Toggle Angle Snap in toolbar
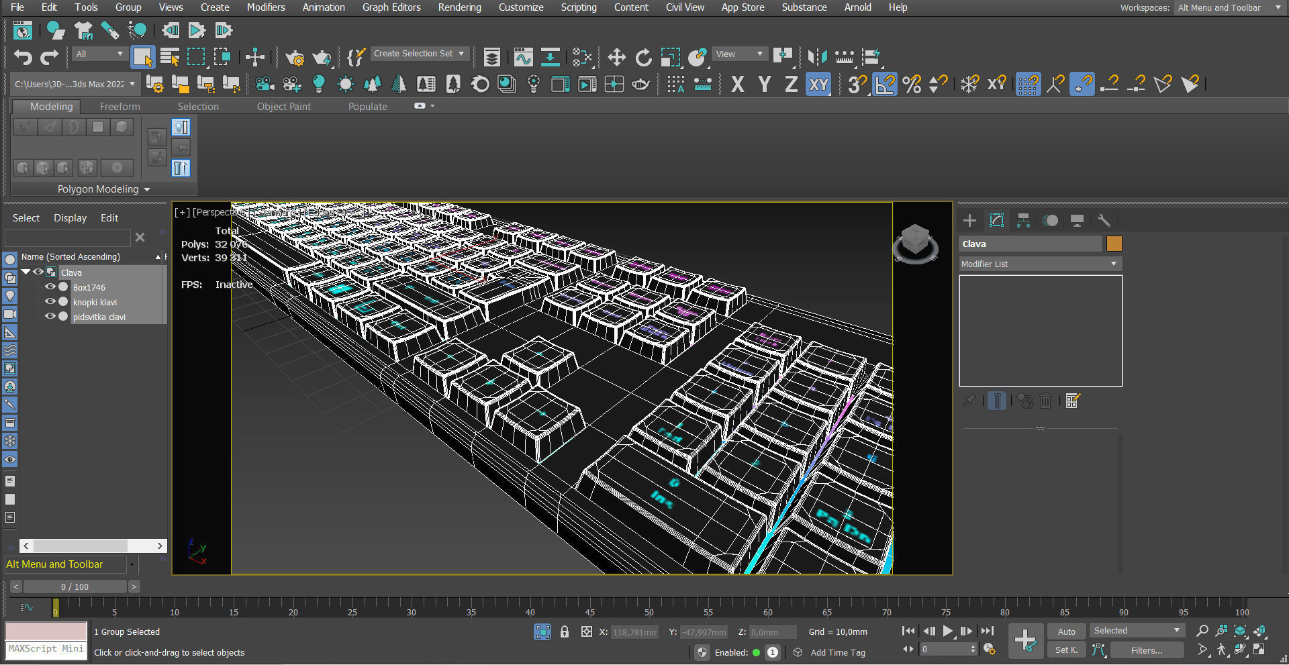 (885, 85)
